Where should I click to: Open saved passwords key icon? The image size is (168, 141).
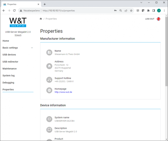[x=115, y=10]
